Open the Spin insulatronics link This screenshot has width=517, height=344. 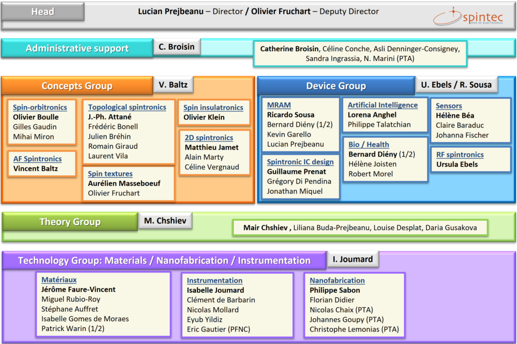coord(214,108)
